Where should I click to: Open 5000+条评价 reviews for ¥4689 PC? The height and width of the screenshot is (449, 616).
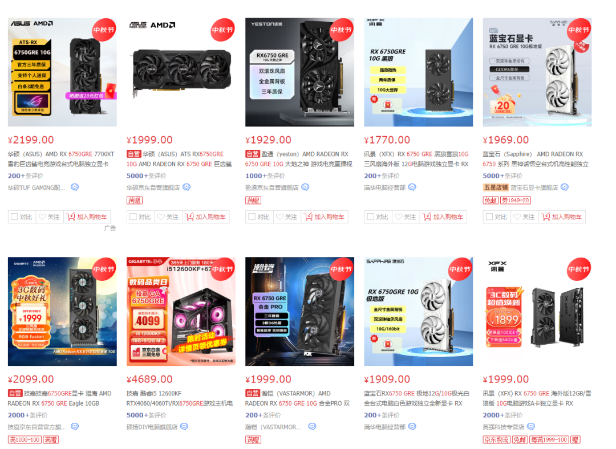[146, 415]
